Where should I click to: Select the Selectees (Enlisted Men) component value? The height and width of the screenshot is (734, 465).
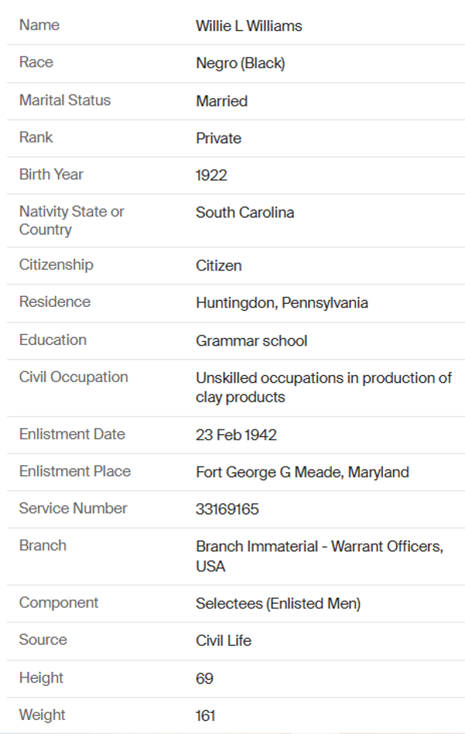(278, 604)
